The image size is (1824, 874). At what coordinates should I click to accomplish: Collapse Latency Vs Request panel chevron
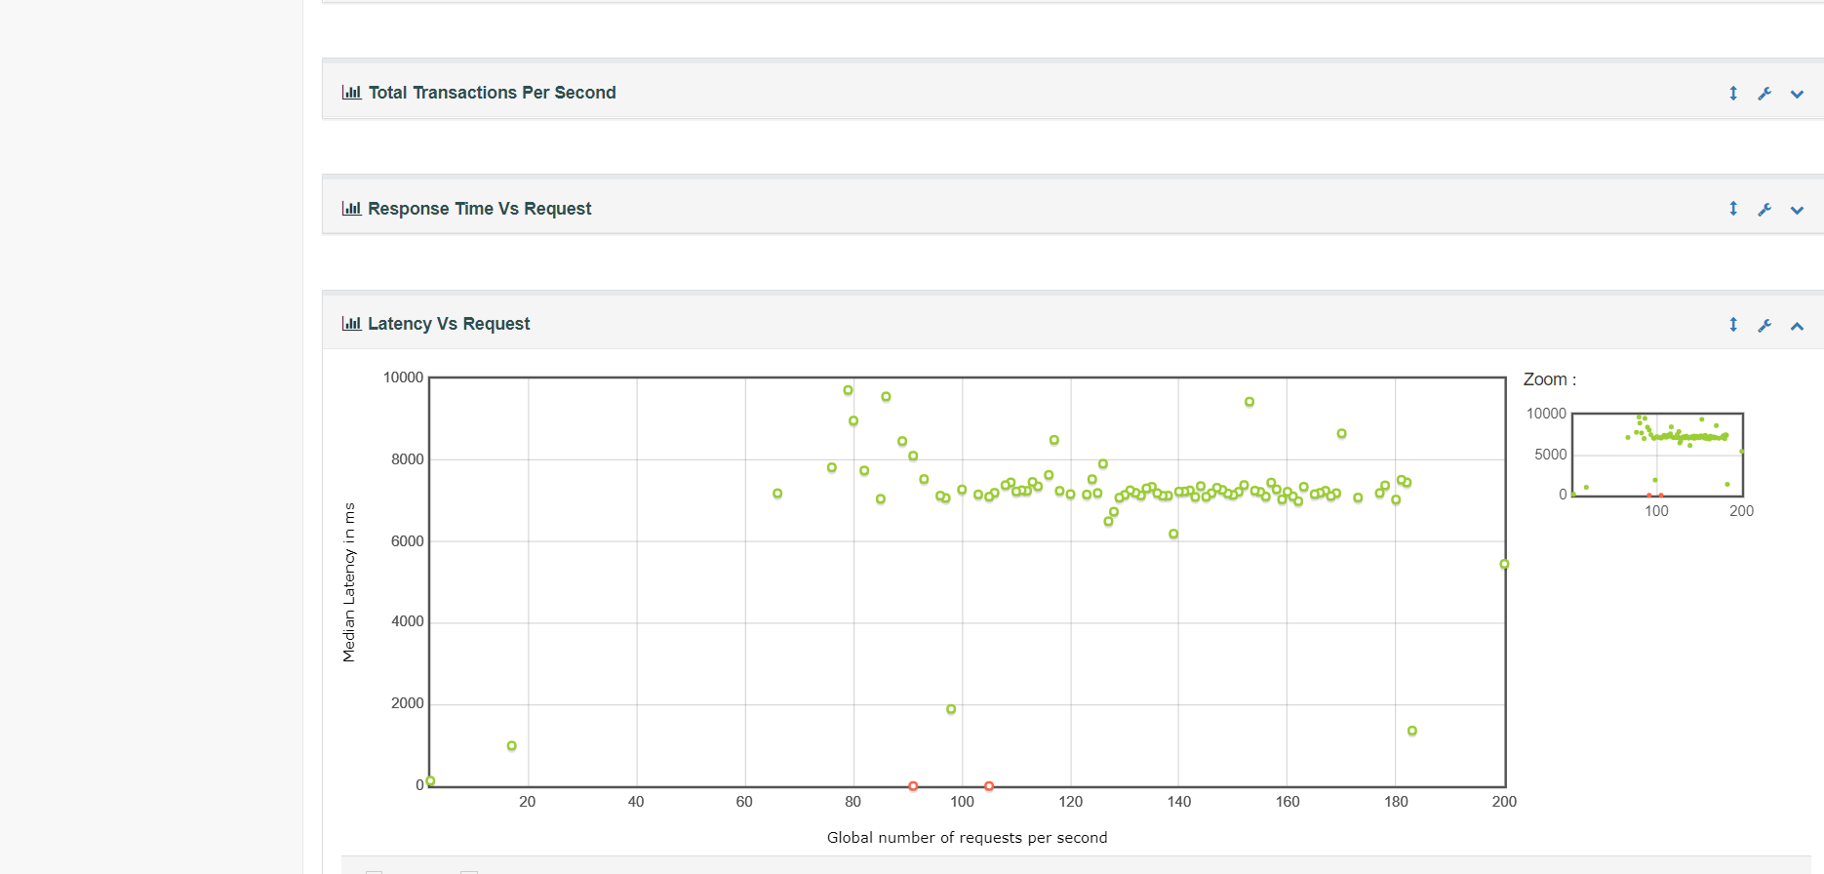tap(1797, 326)
